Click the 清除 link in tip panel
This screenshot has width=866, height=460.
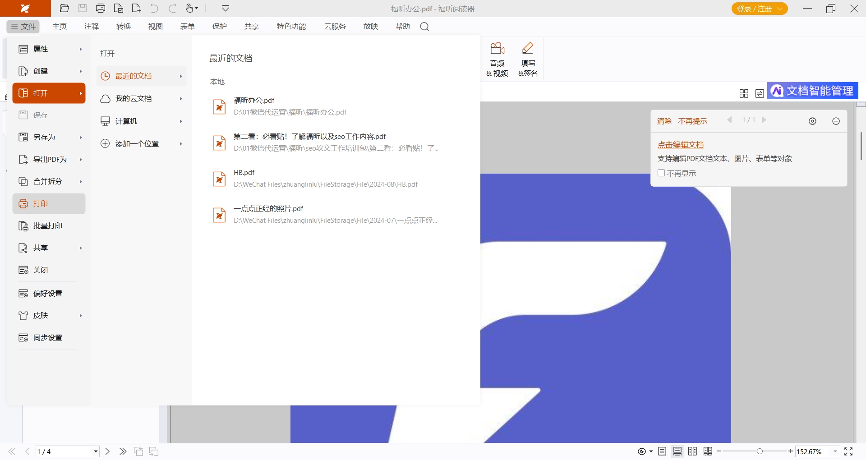click(x=664, y=121)
